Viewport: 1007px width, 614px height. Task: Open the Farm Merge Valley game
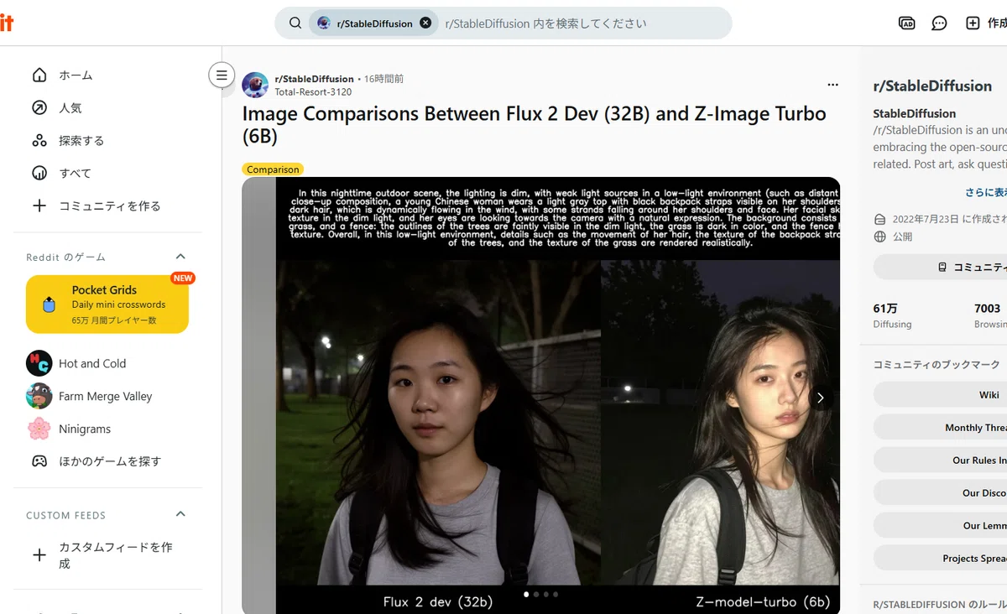click(x=107, y=397)
